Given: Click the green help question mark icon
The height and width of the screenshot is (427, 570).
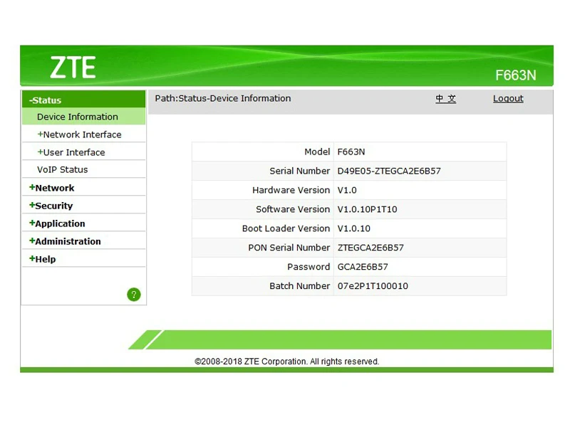Looking at the screenshot, I should (134, 295).
